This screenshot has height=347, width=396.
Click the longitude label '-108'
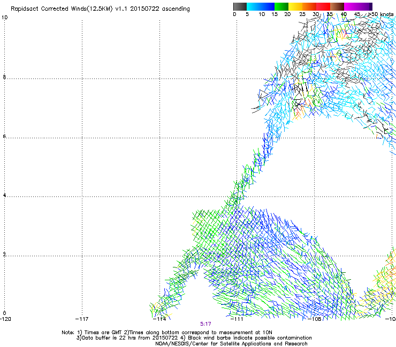[x=315, y=319]
